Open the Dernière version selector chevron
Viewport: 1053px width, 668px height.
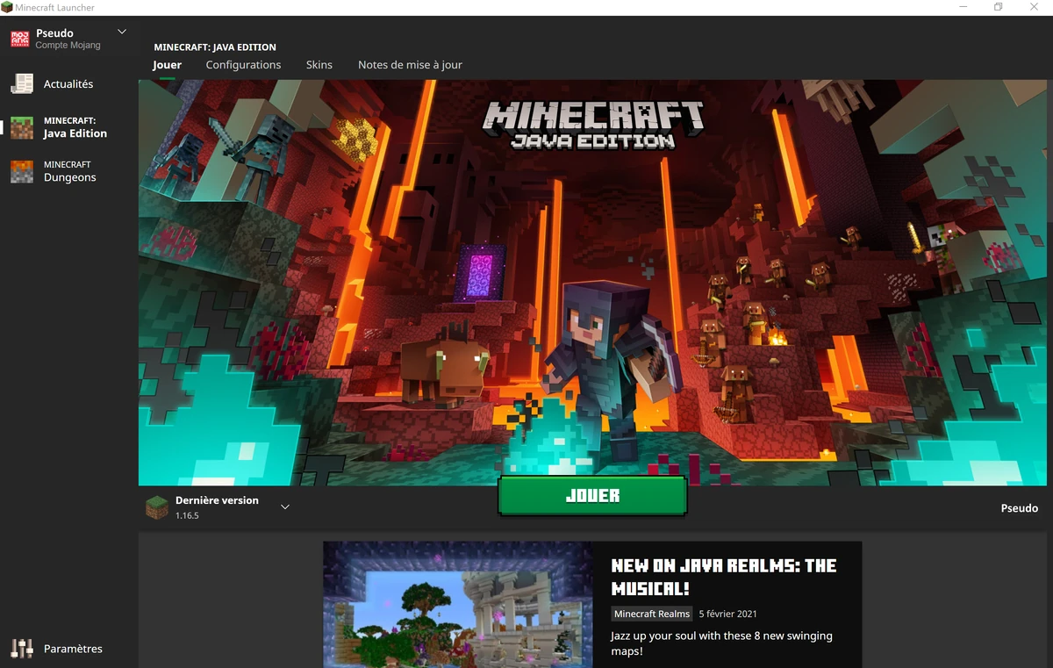[284, 506]
